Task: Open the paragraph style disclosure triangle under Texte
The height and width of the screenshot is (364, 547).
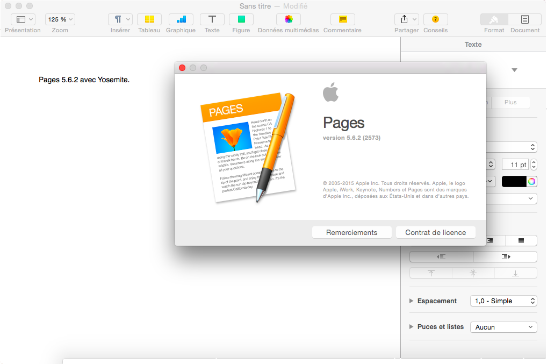Action: coord(514,70)
